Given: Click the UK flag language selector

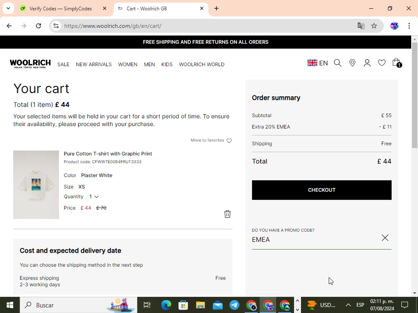Looking at the screenshot, I should pos(312,63).
